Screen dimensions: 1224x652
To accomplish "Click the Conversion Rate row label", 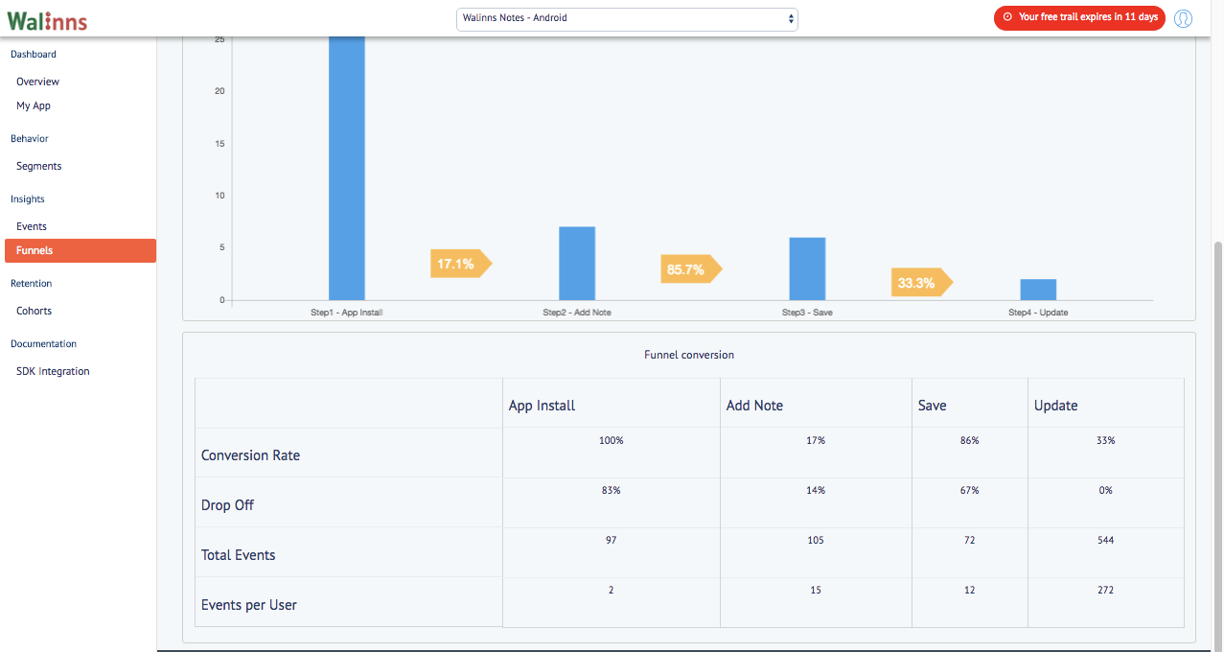I will (250, 455).
